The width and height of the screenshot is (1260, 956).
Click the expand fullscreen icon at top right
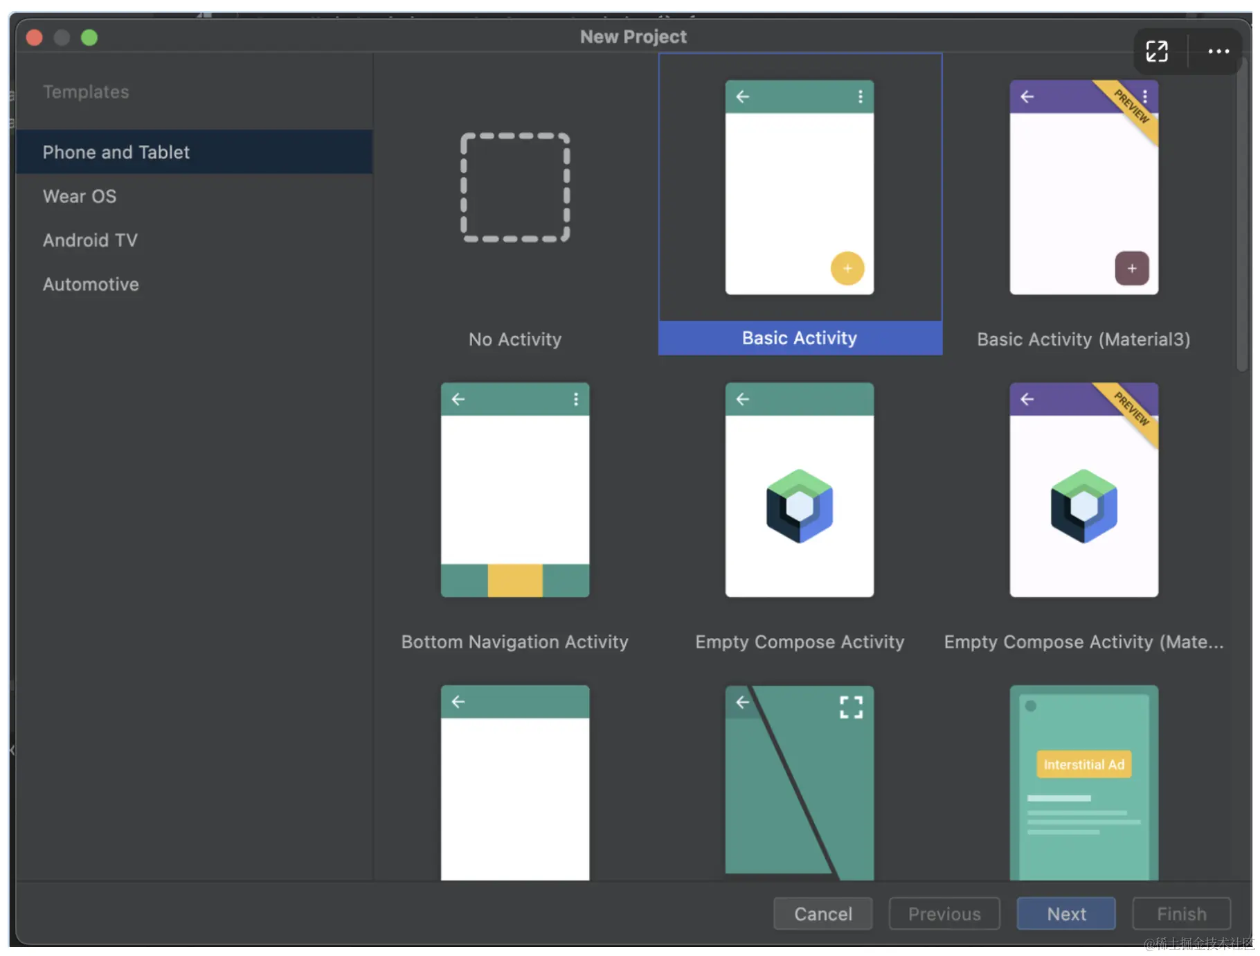tap(1157, 51)
